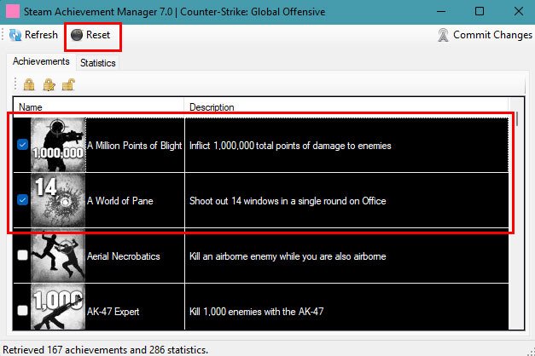Select 'A World of Pane' name text

pos(120,201)
